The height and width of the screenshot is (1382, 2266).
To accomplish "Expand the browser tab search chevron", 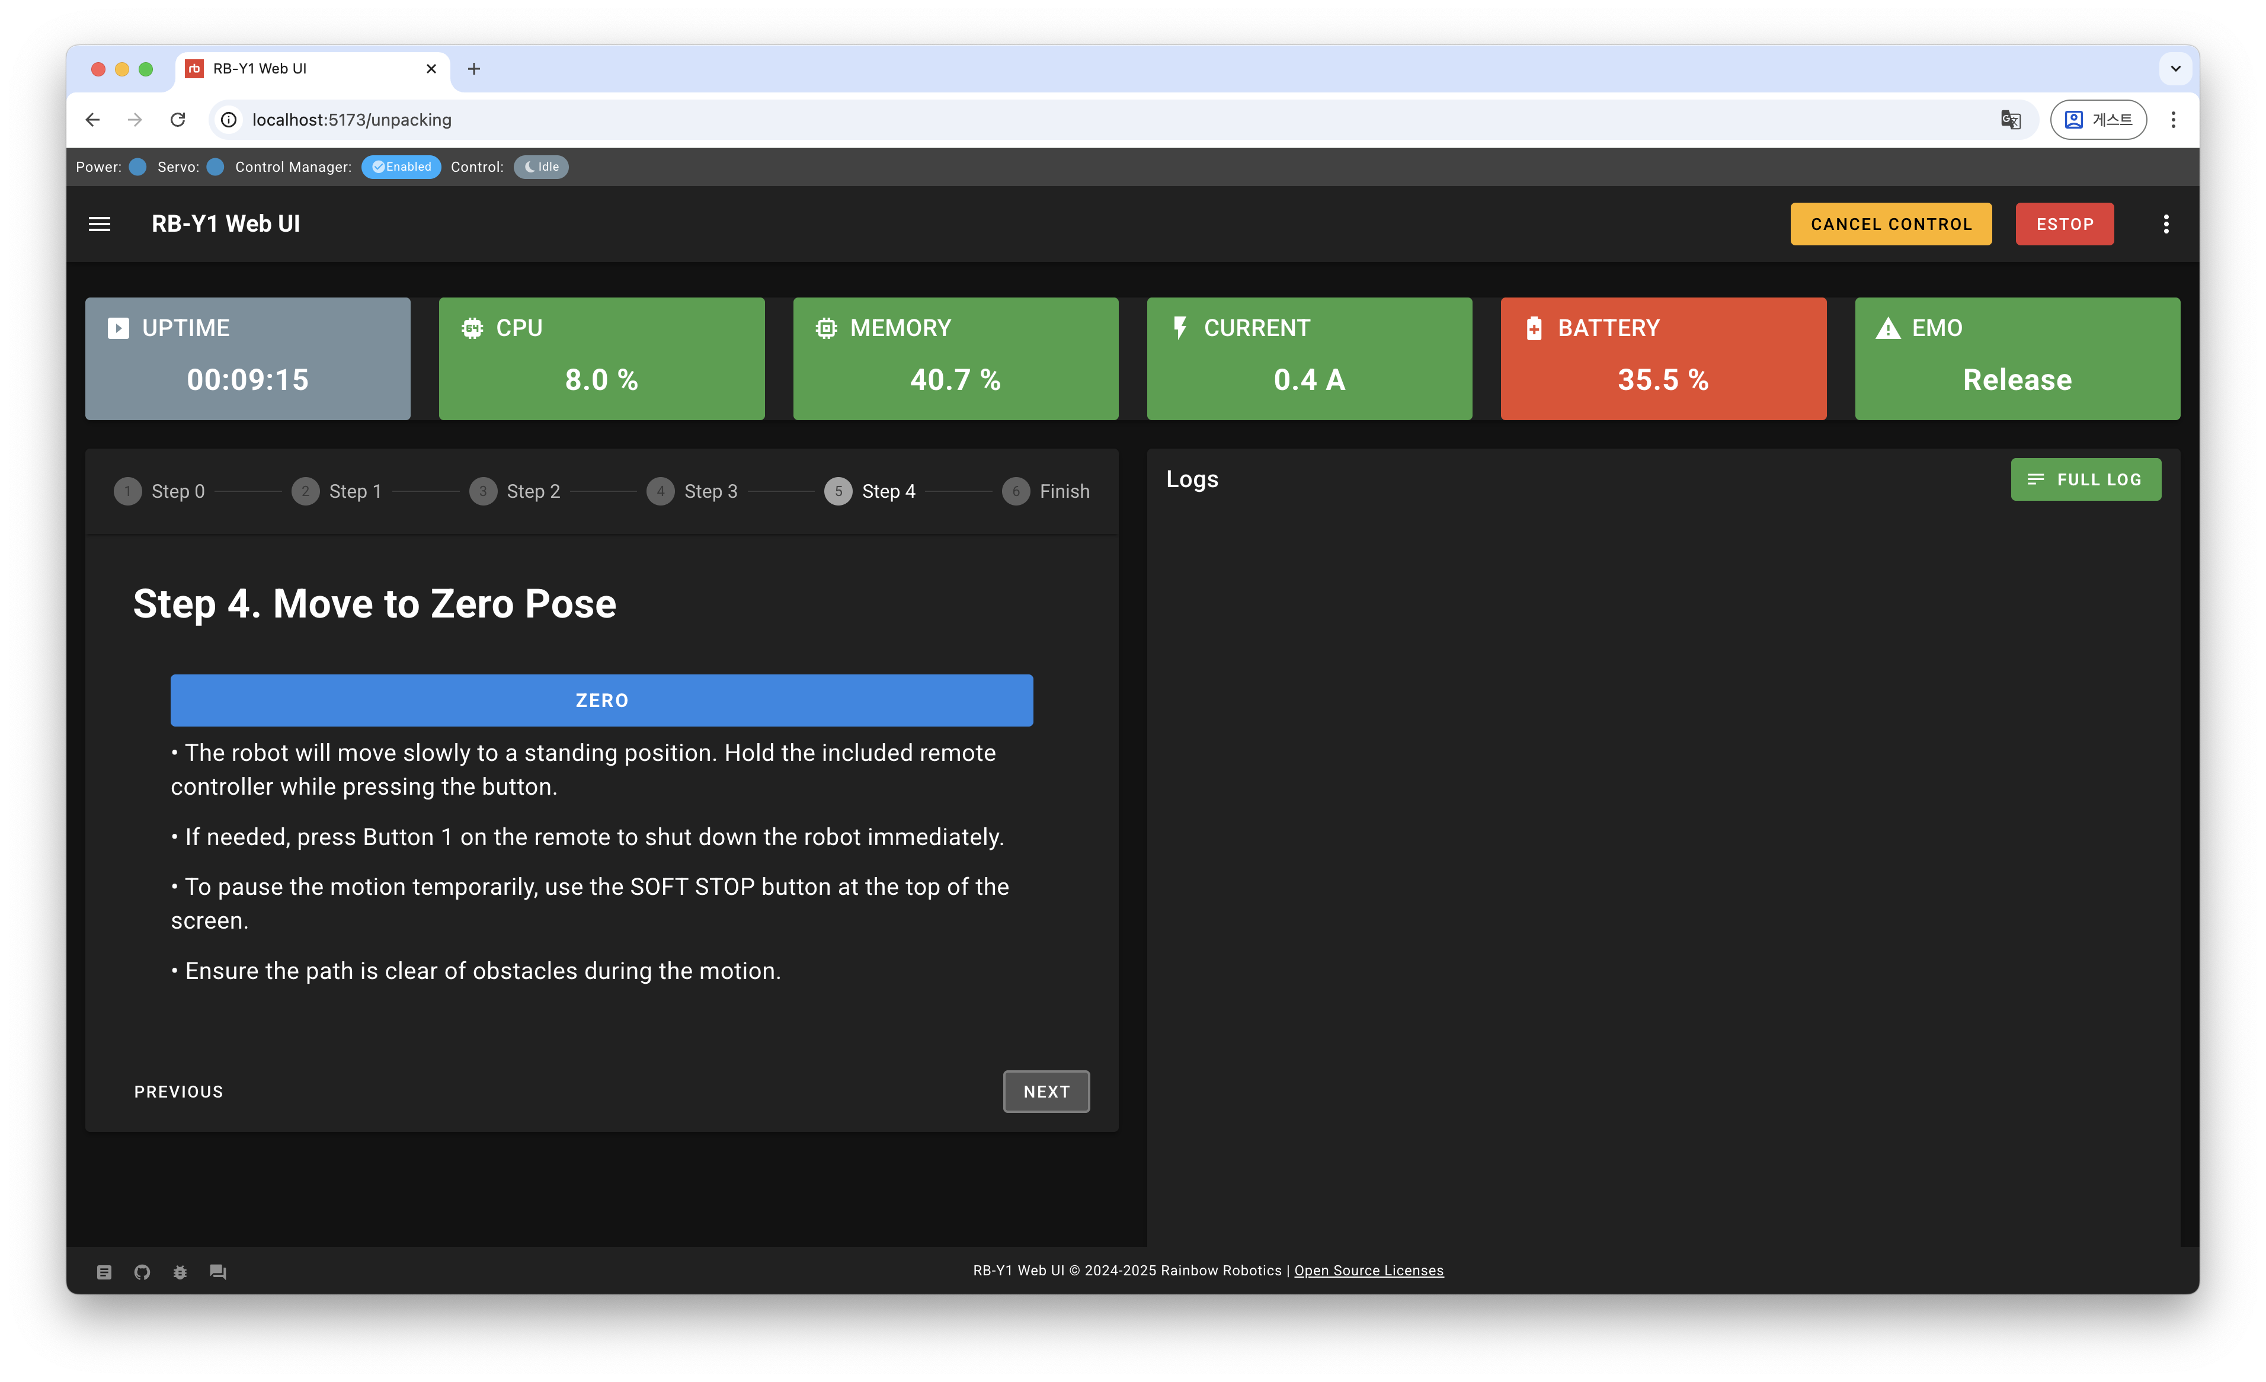I will tap(2175, 69).
